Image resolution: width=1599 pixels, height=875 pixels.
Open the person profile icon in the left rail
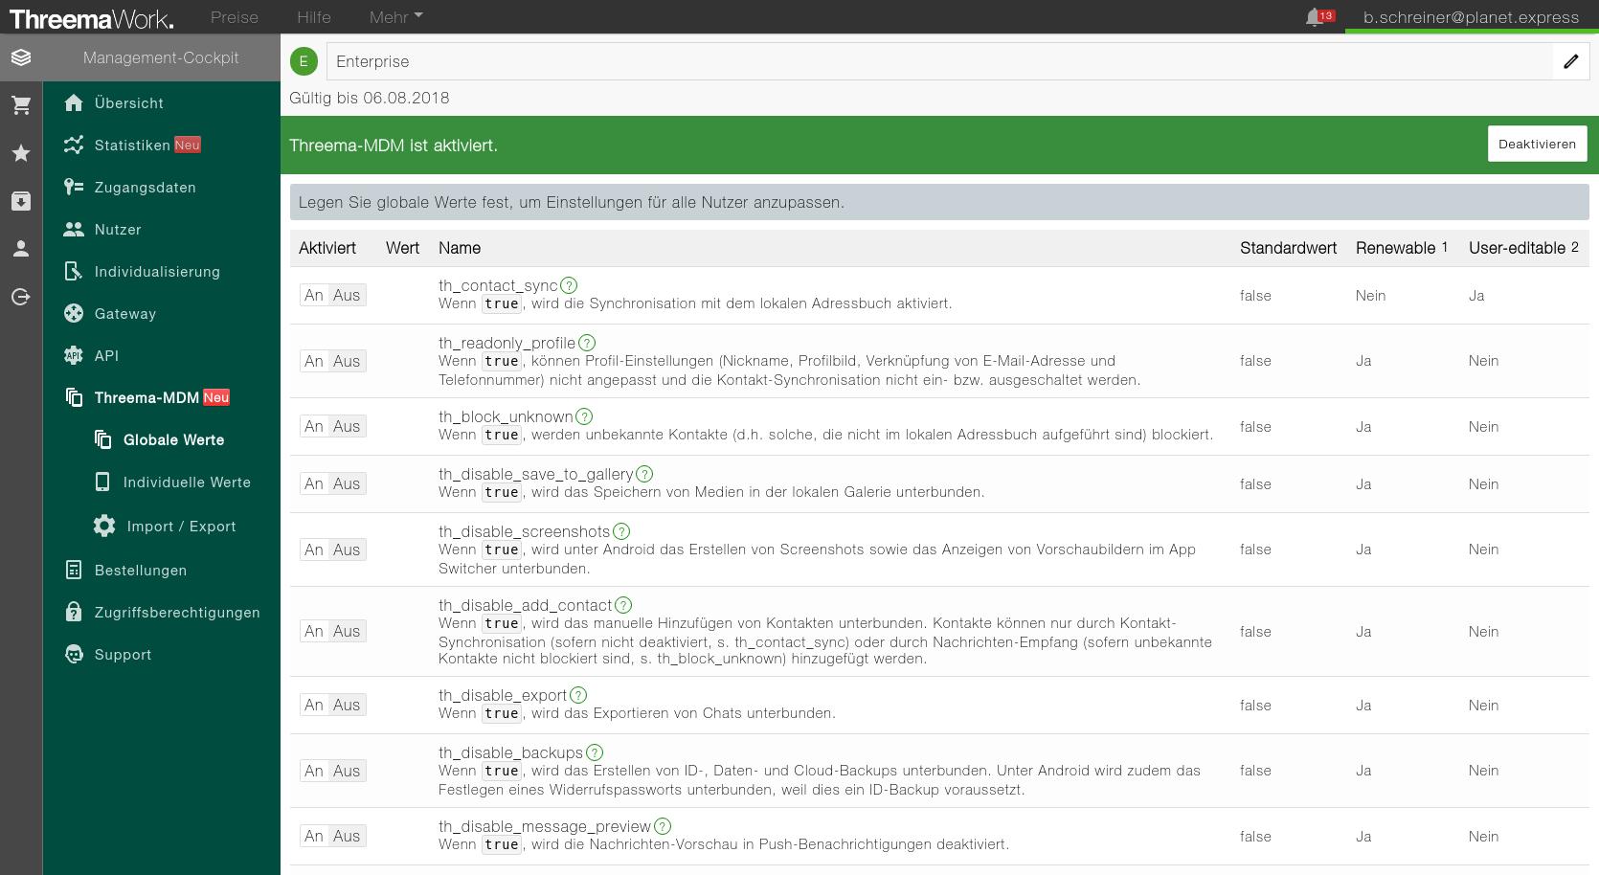click(x=21, y=249)
